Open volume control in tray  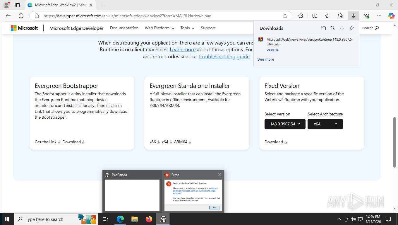click(x=353, y=219)
